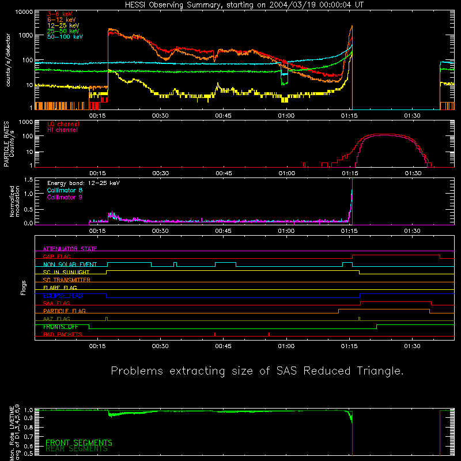
Task: Click 00:30 tick under modulation panel
Action: click(160, 231)
